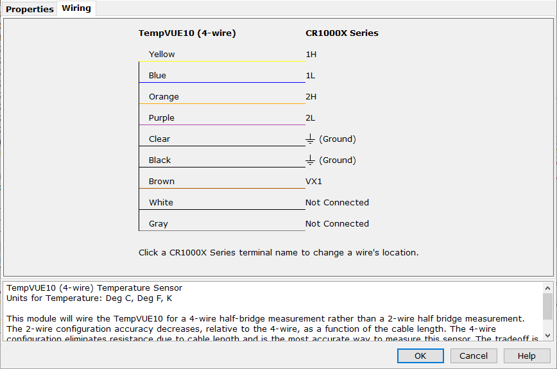The image size is (557, 369).
Task: Click Not Connected for the Gray wire
Action: click(337, 224)
